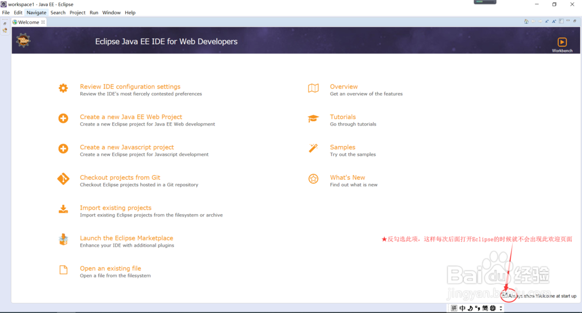This screenshot has height=313, width=582.
Task: Click the Eclipse Marketplace box icon
Action: pos(63,240)
